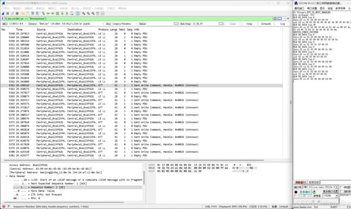
Task: Click the Value input field
Action: coord(159,24)
